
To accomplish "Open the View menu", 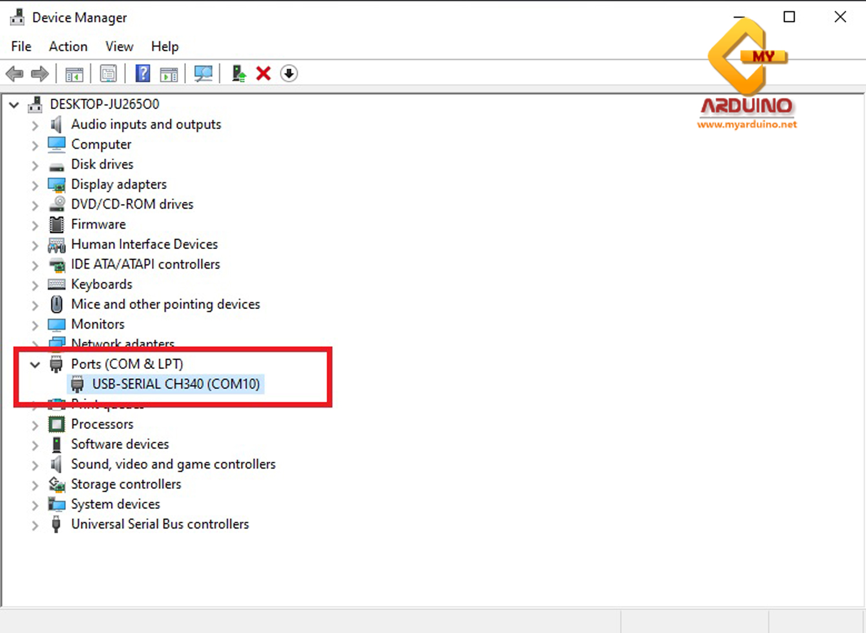I will pyautogui.click(x=119, y=47).
